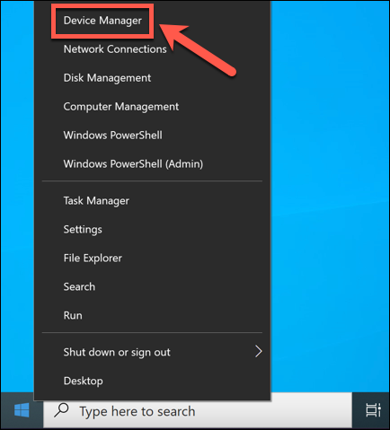Open Task View from the taskbar

point(373,410)
